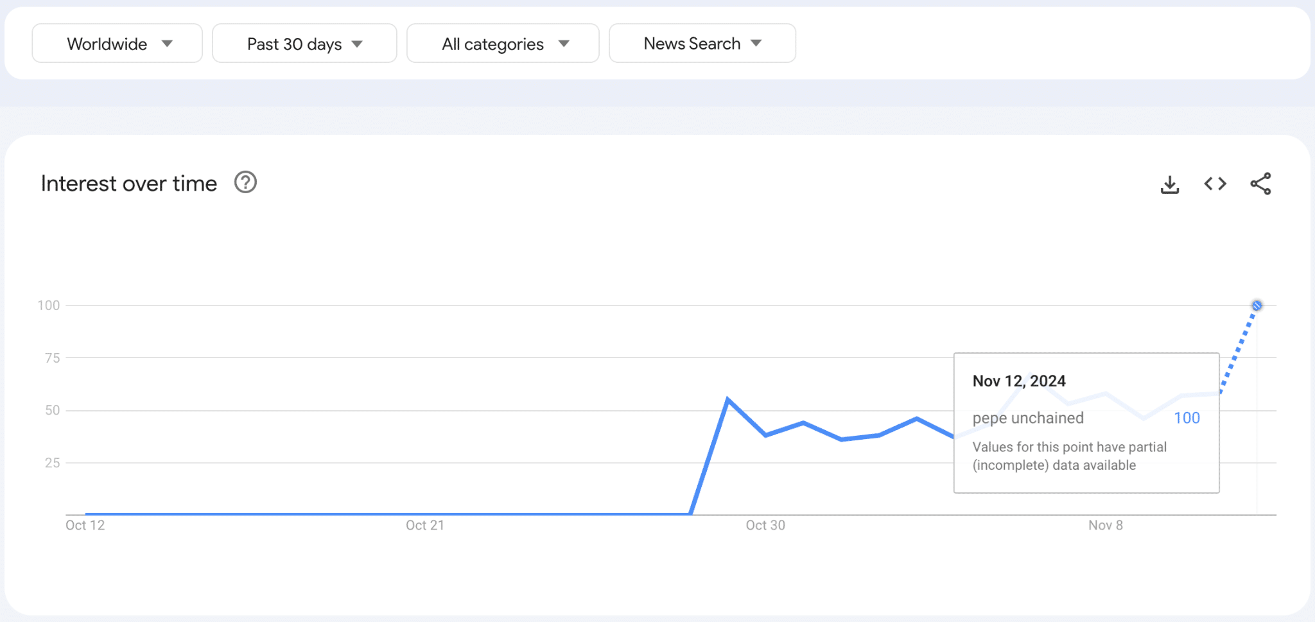Click the Oct 21 axis label

coord(424,525)
